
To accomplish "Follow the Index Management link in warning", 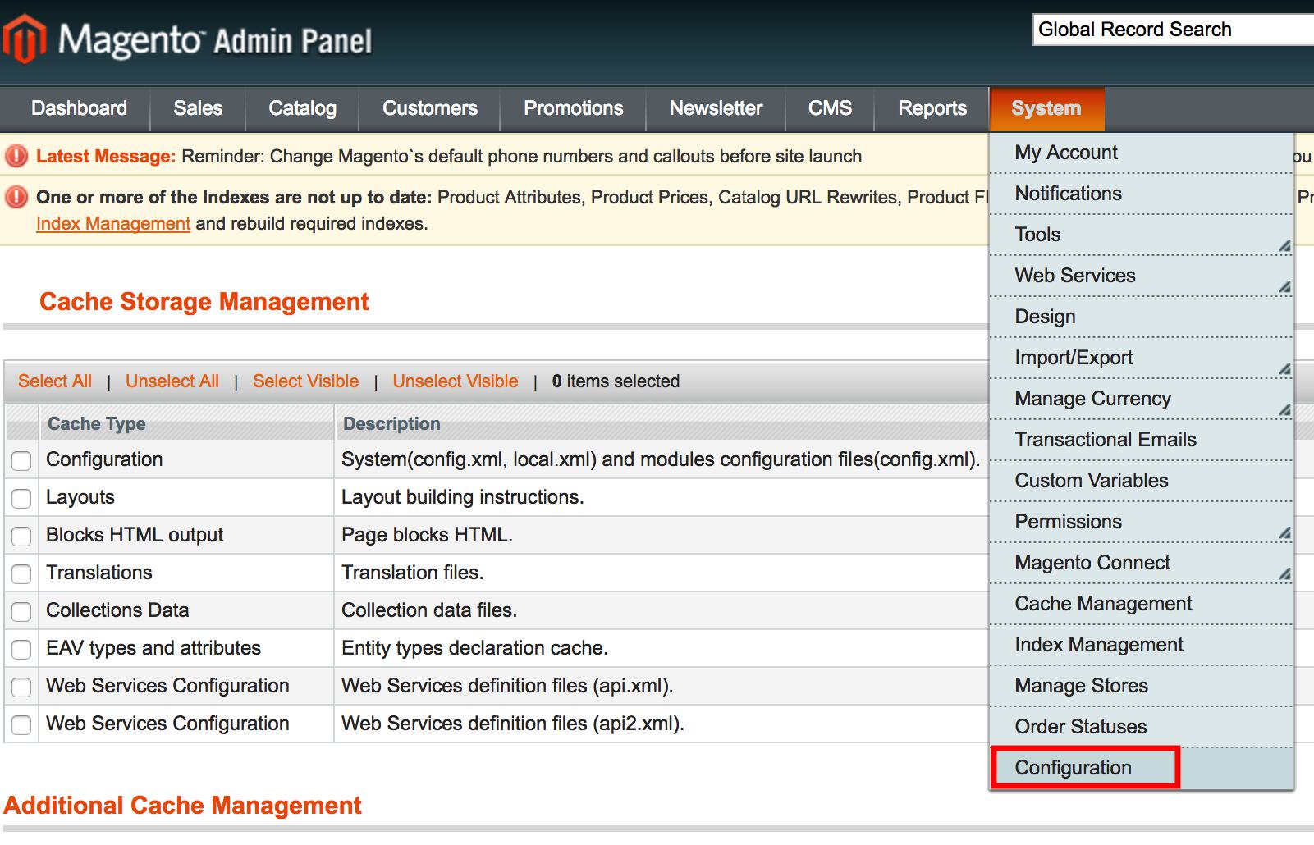I will coord(113,224).
